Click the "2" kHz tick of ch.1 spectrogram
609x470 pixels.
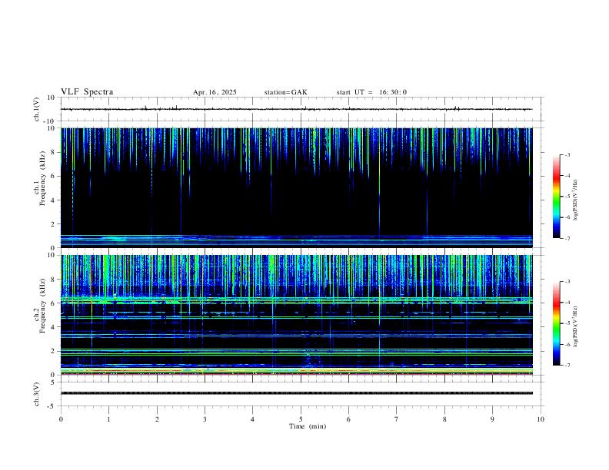pyautogui.click(x=54, y=224)
